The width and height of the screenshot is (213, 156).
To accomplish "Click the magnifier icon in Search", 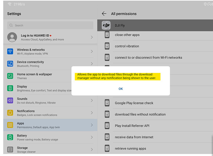I will 11,25.
